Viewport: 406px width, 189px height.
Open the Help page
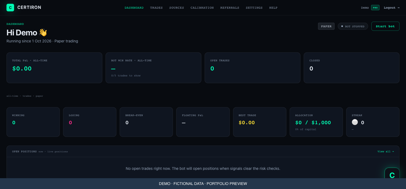click(273, 8)
